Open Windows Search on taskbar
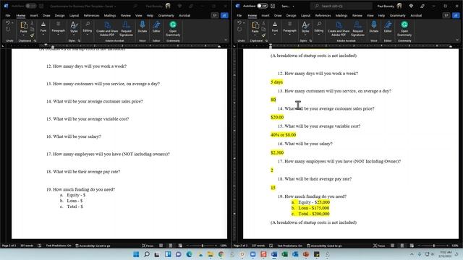Image resolution: width=463 pixels, height=260 pixels. (x=146, y=254)
